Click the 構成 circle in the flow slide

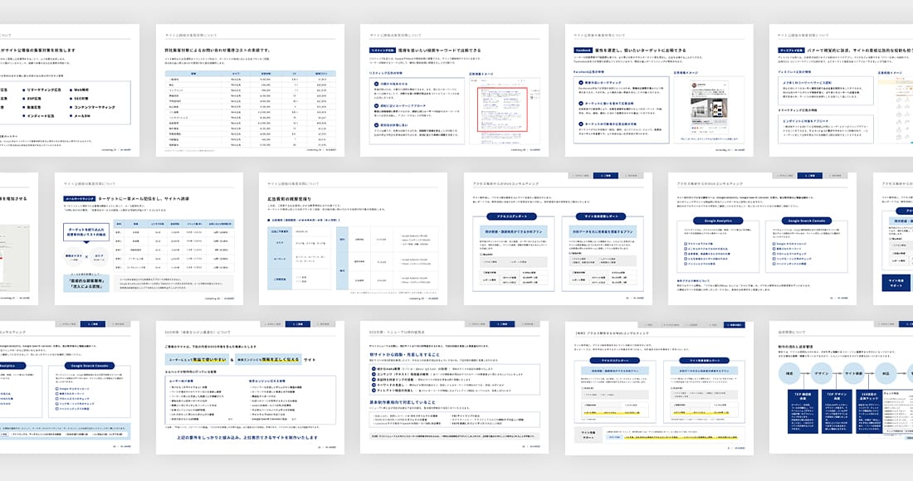tap(790, 373)
